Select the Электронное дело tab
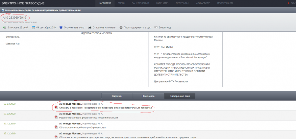 click(179, 96)
